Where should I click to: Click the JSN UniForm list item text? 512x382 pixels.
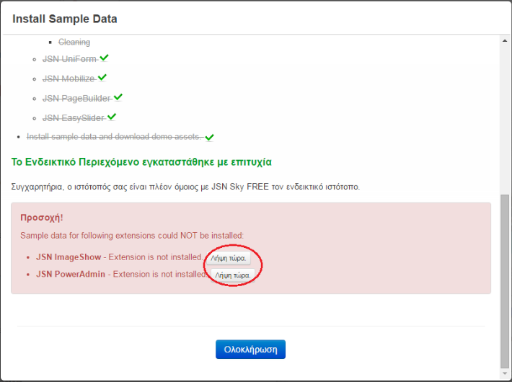[69, 59]
